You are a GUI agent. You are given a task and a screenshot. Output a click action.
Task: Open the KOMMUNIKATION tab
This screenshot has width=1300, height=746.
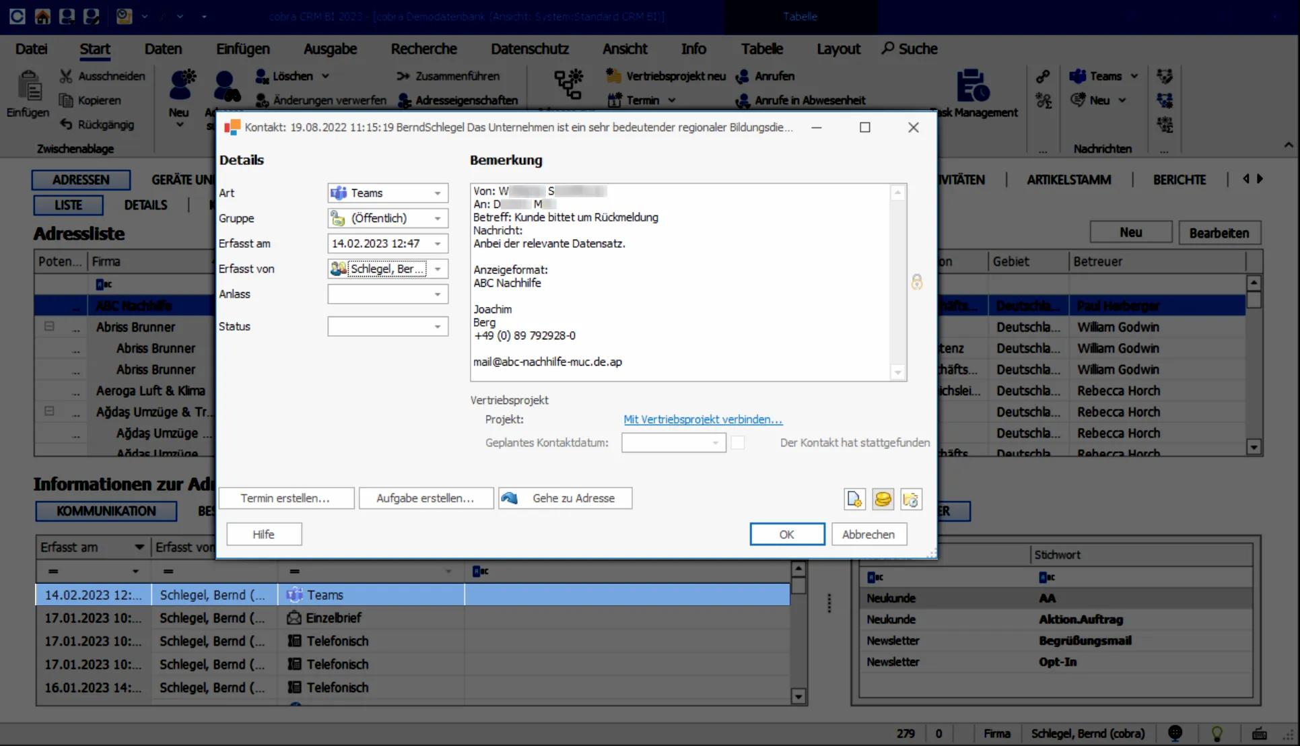[106, 511]
